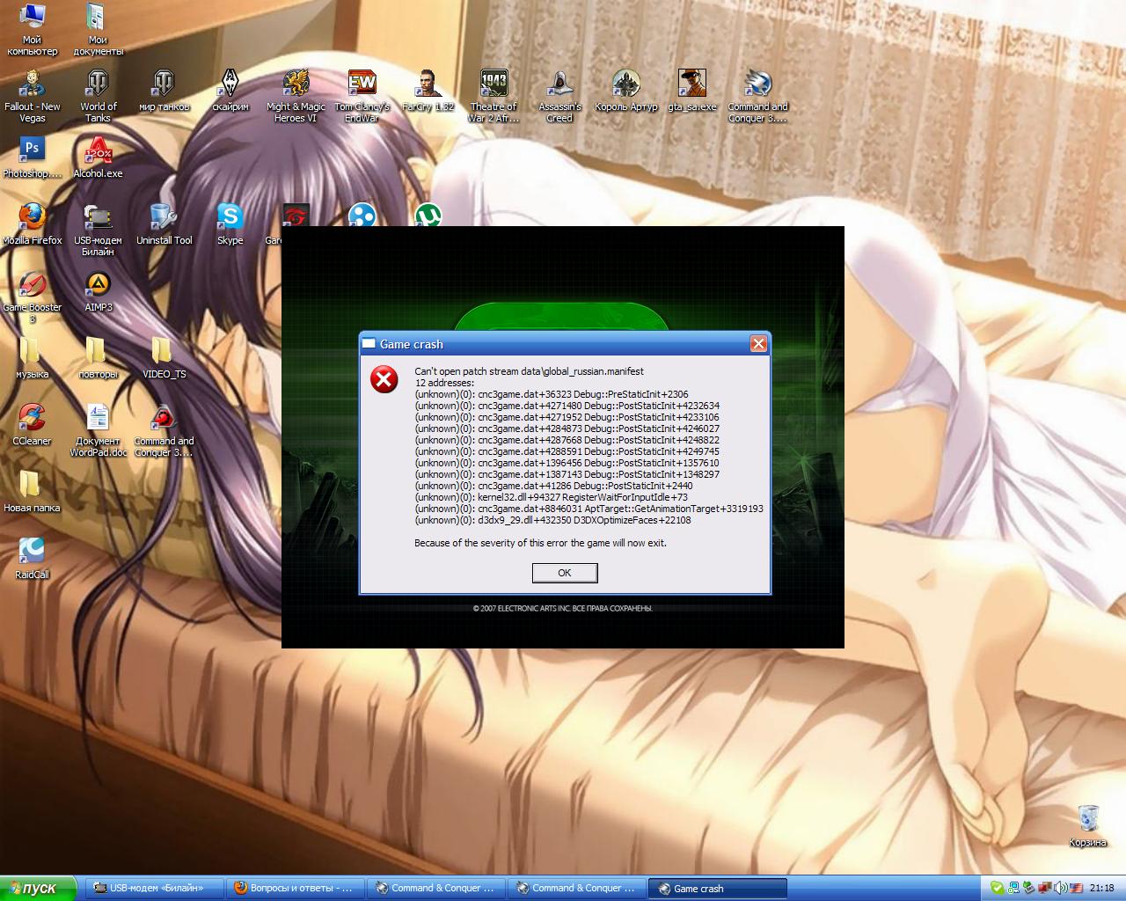Select the Assassin's Creed desktop icon
The height and width of the screenshot is (901, 1126).
coord(559,96)
